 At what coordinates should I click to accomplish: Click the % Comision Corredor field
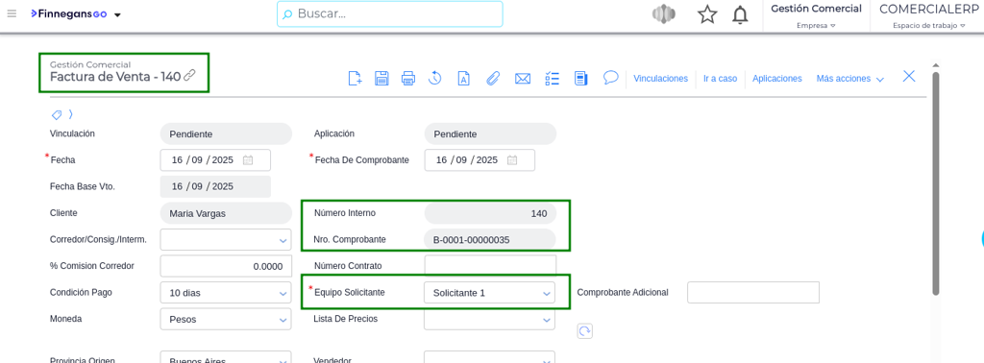tap(226, 266)
